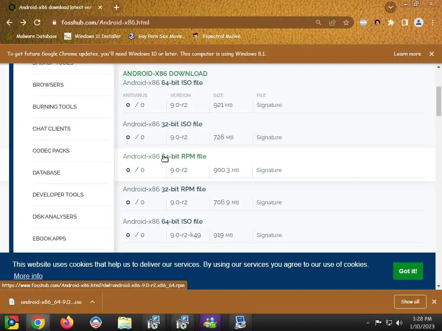Screen dimensions: 442x331
Task: Download Android-x86 64-bit ISO 9.0-r2
Action: [163, 83]
